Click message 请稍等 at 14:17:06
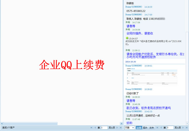Viewport: 189px width, 131px height. coord(131,26)
